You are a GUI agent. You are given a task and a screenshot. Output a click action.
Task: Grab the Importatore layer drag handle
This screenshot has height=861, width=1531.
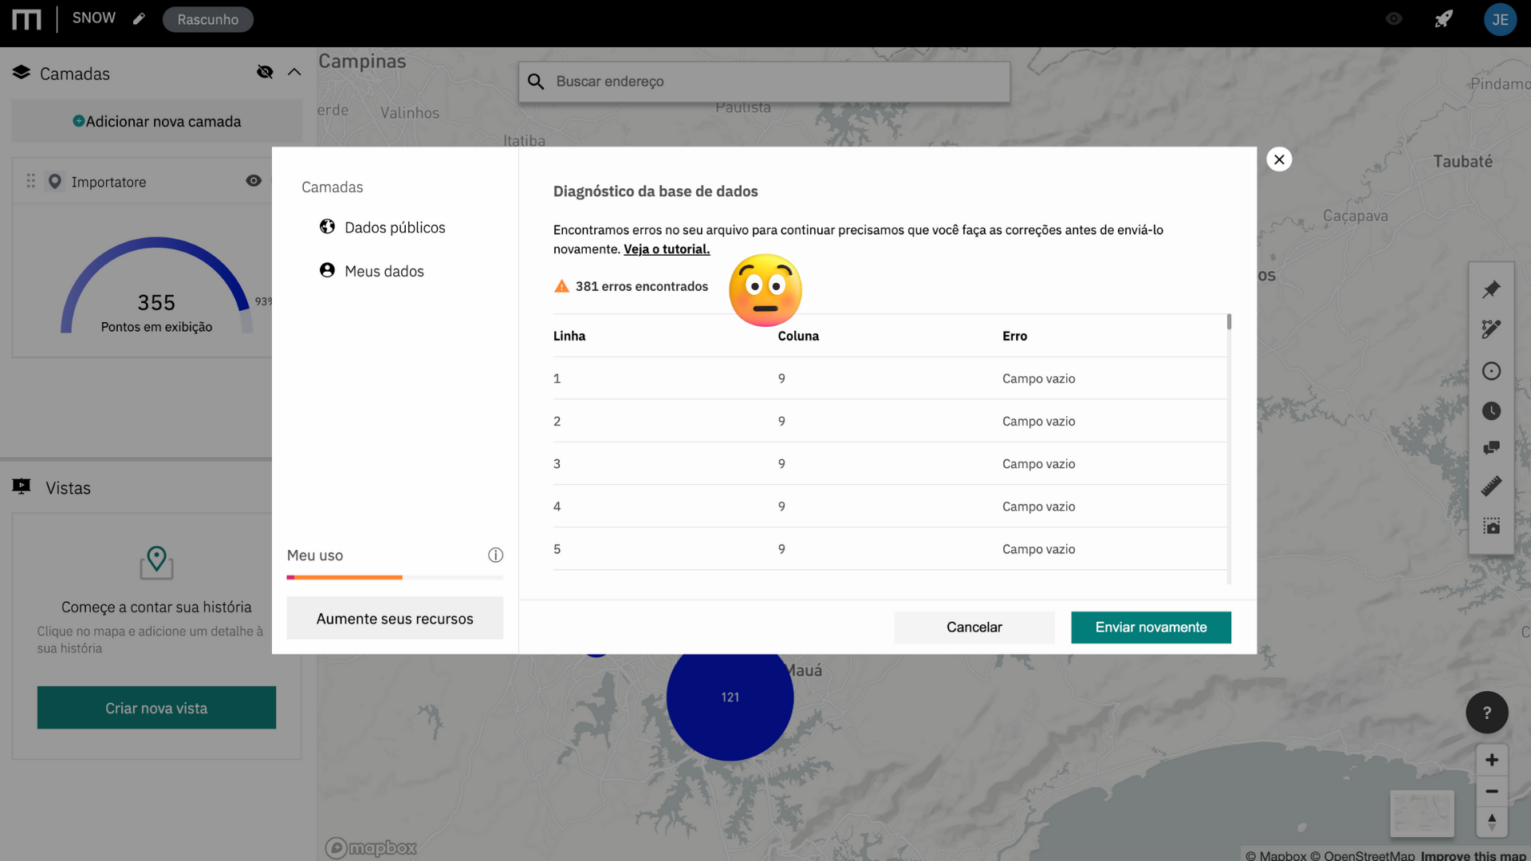coord(31,181)
